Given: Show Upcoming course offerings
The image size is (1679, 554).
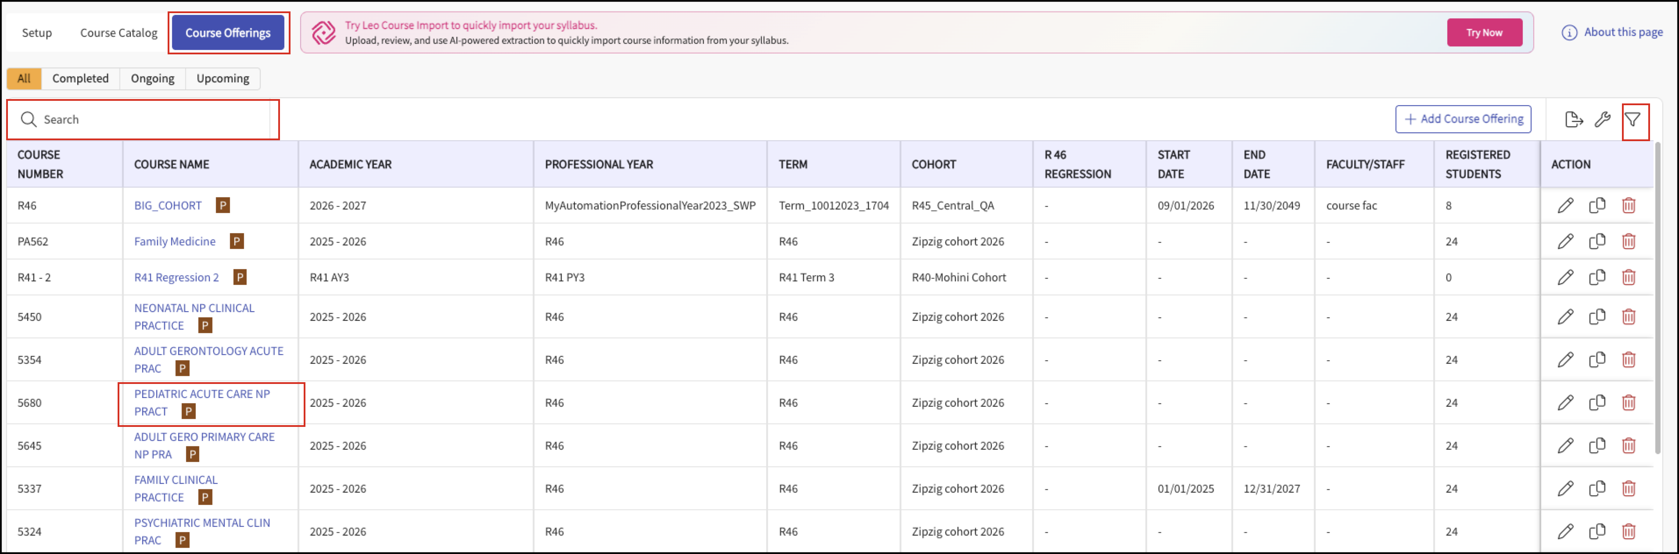Looking at the screenshot, I should [223, 79].
